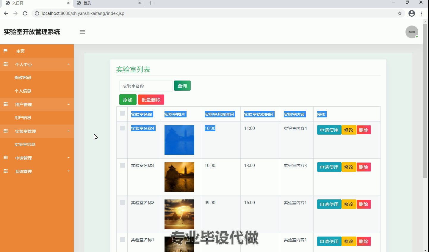This screenshot has width=429, height=252.
Task: Check the row for 实验室名称4
Action: [123, 128]
